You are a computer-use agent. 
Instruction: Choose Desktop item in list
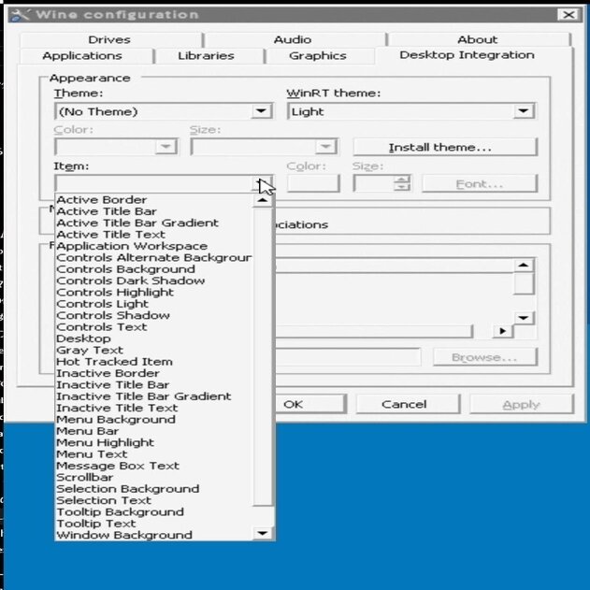(154, 338)
